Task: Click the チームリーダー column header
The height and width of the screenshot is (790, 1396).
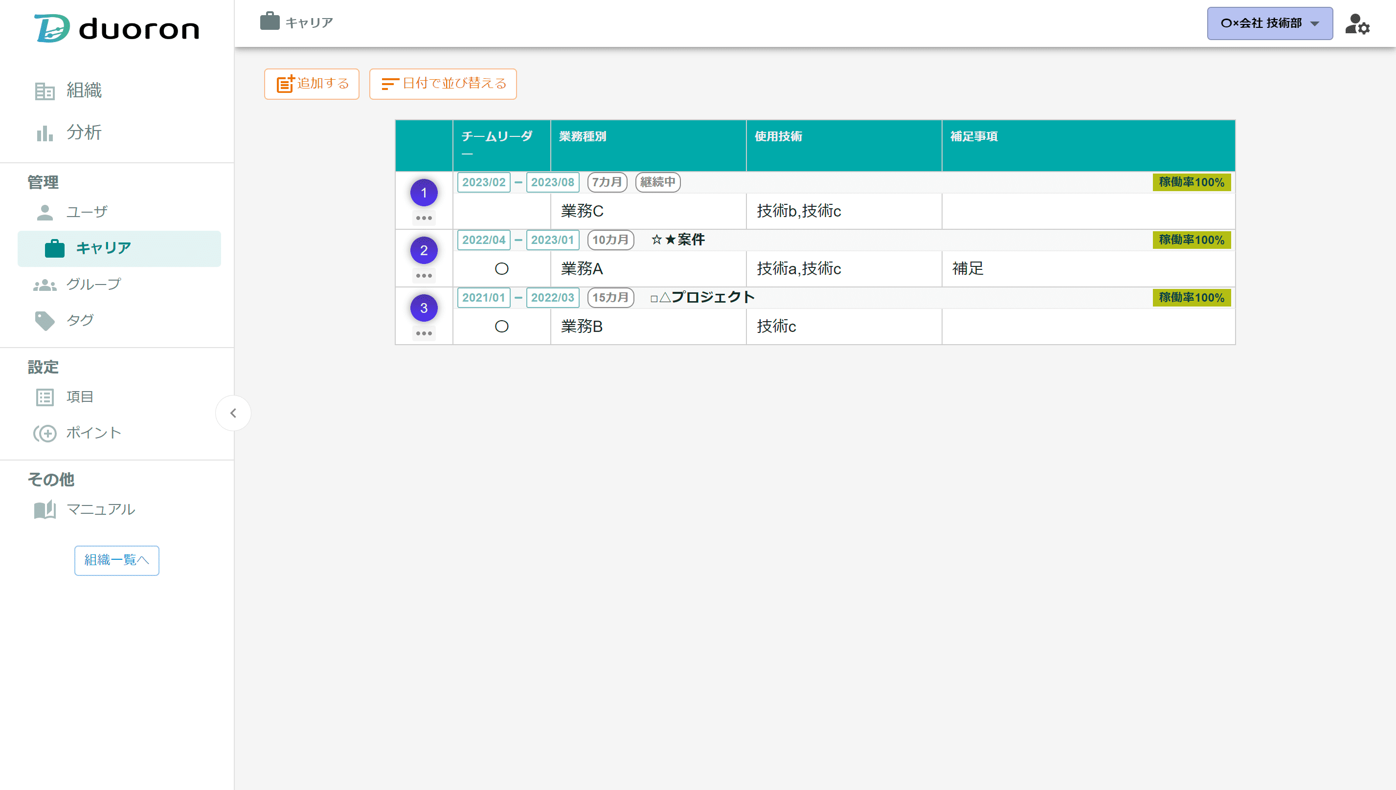Action: [501, 145]
